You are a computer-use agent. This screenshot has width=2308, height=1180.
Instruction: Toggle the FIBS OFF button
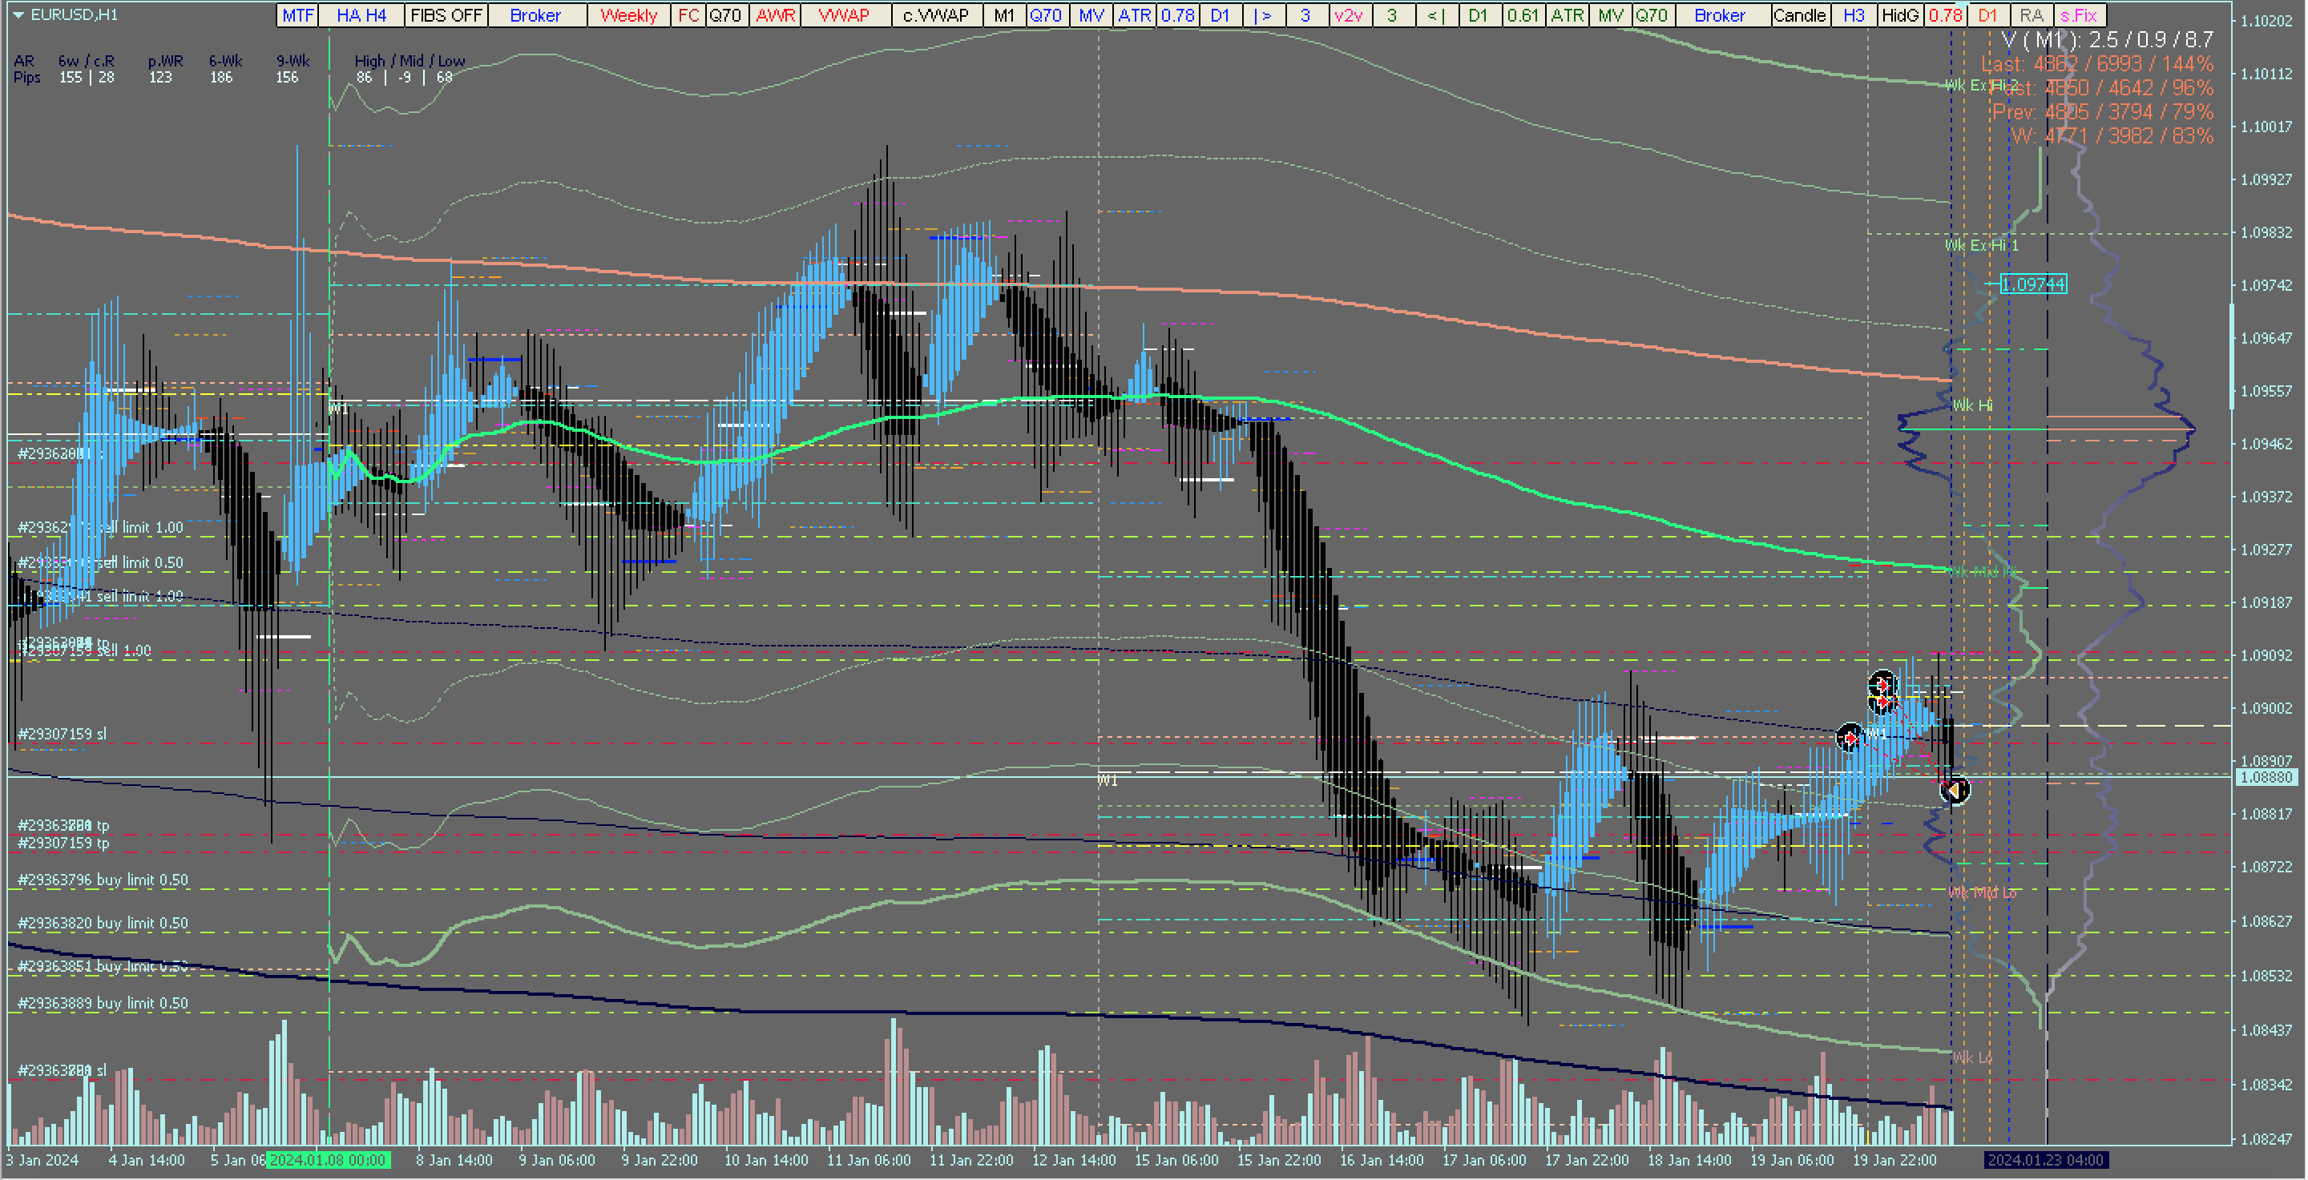(x=446, y=15)
